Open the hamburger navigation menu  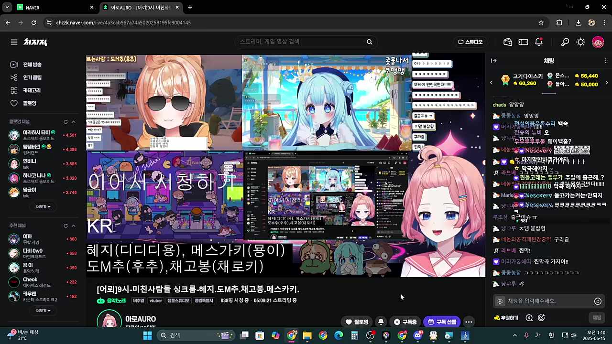[x=14, y=42]
